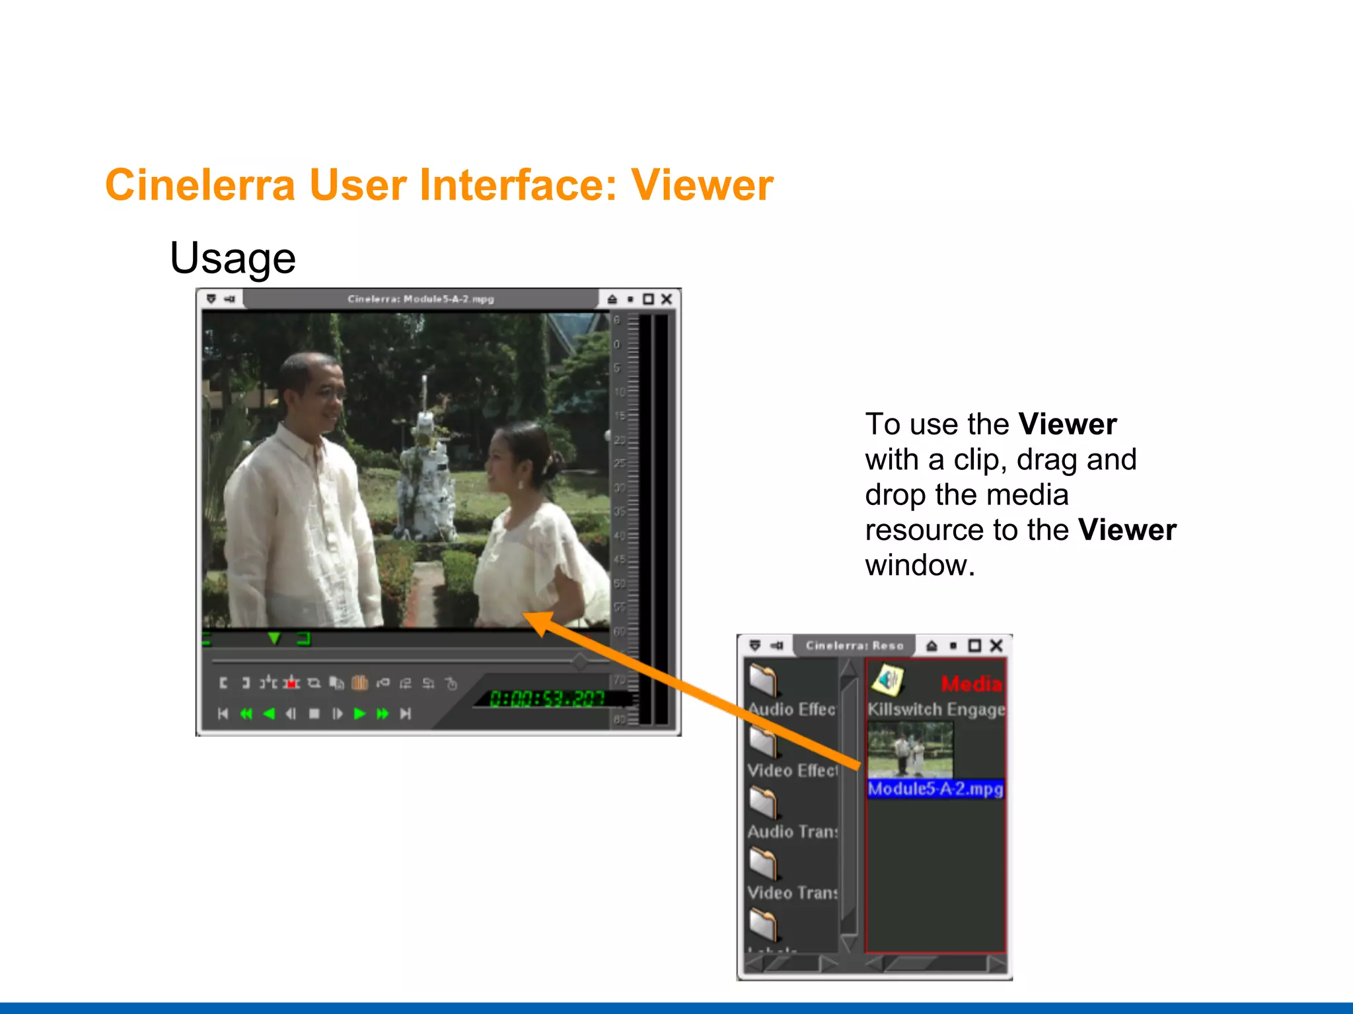This screenshot has height=1014, width=1353.
Task: Click the shade-up icon in Viewer title bar
Action: (x=612, y=299)
